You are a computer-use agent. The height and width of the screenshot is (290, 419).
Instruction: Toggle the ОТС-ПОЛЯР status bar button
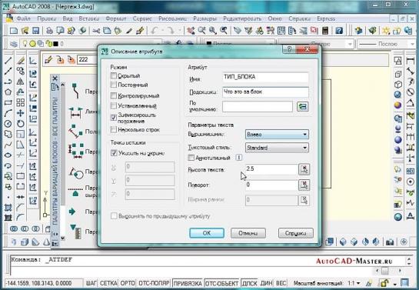[x=154, y=283]
